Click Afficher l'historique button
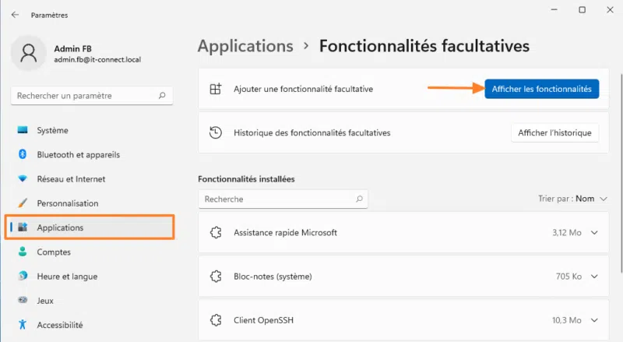Viewport: 623px width, 342px height. tap(554, 132)
